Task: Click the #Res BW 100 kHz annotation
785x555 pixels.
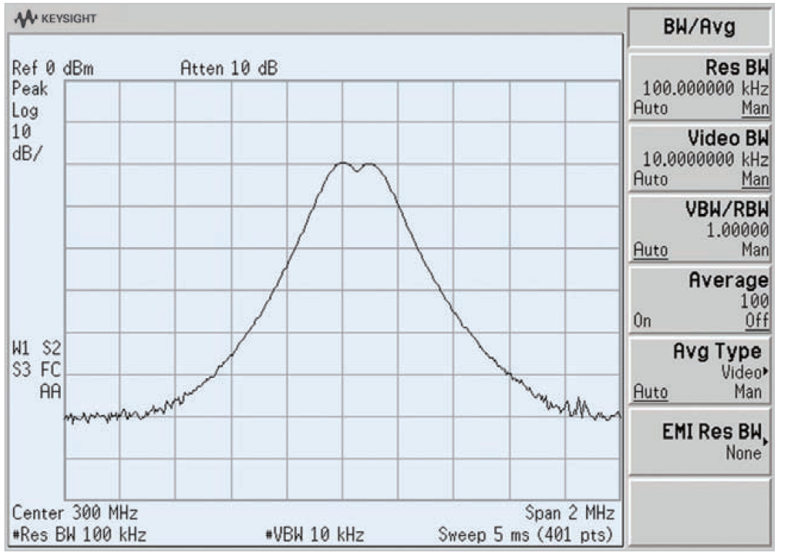Action: click(x=79, y=535)
